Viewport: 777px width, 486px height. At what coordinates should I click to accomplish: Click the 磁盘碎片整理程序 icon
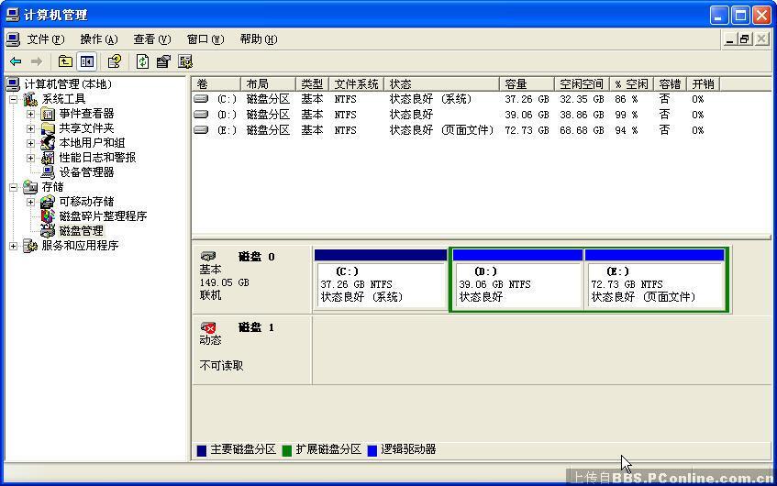pos(48,216)
